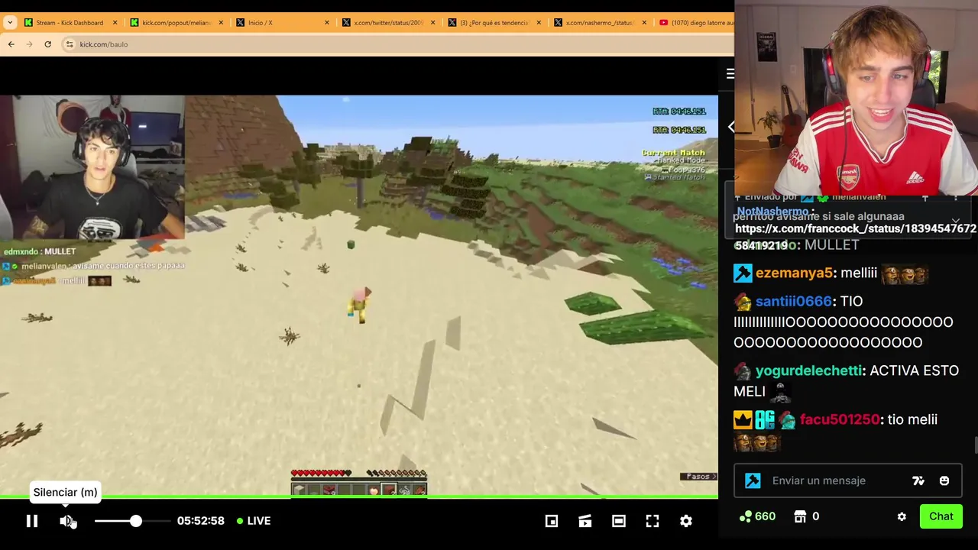Click username facu501250 in chat
This screenshot has width=978, height=550.
coord(840,419)
